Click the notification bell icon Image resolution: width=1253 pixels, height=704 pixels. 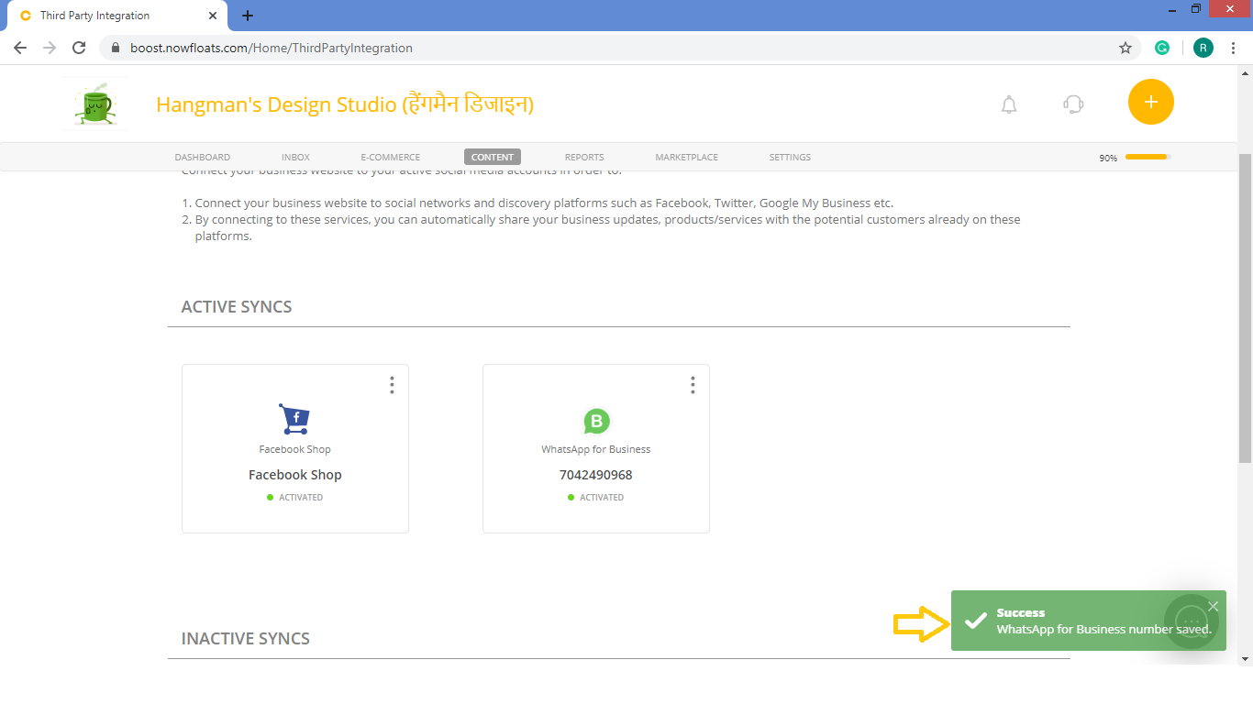pos(1009,104)
